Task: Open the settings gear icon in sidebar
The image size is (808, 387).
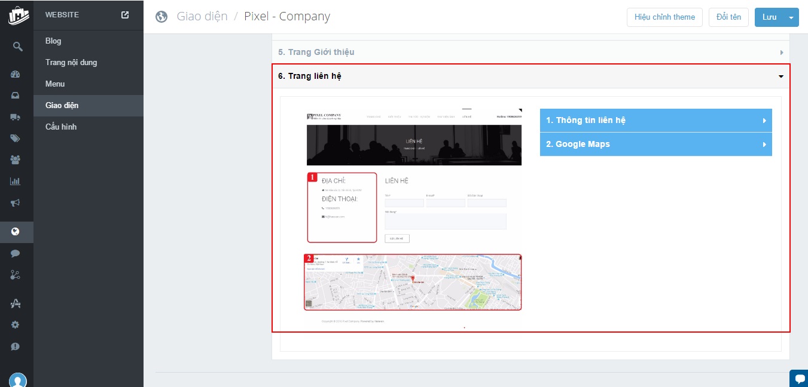Action: 16,325
